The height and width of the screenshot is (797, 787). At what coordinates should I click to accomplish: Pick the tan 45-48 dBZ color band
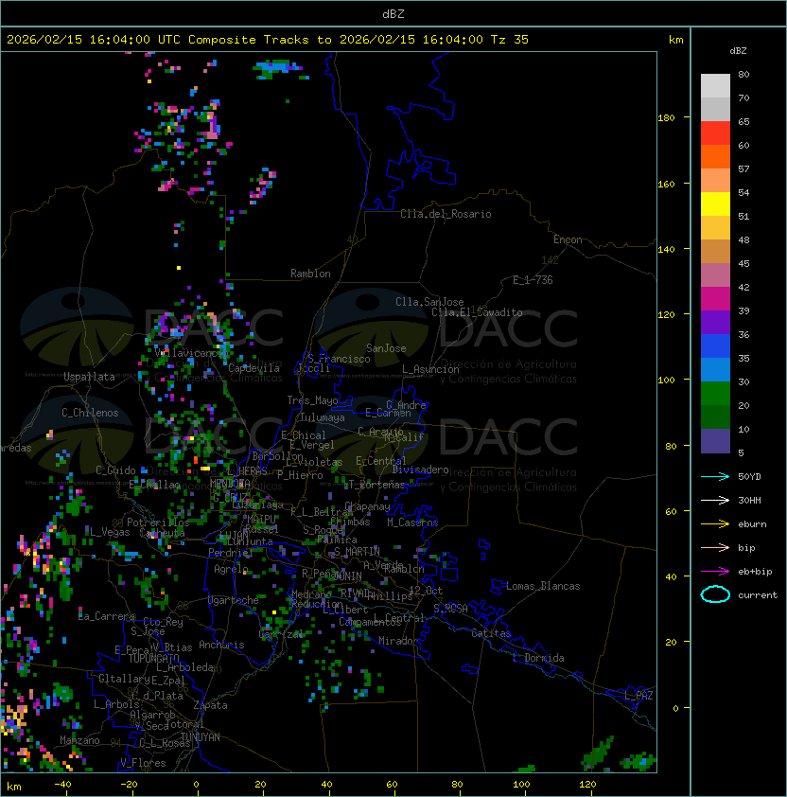coord(715,252)
